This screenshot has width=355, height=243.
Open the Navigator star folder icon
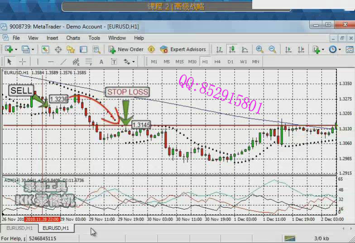tap(70, 49)
